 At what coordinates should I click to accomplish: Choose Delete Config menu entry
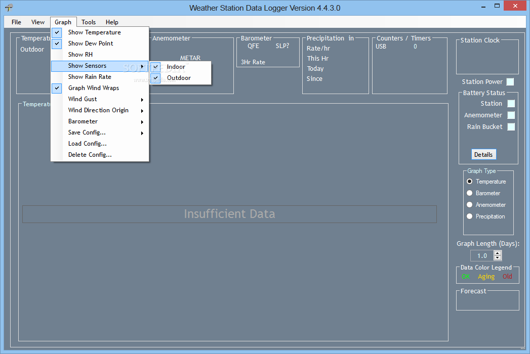(100, 155)
